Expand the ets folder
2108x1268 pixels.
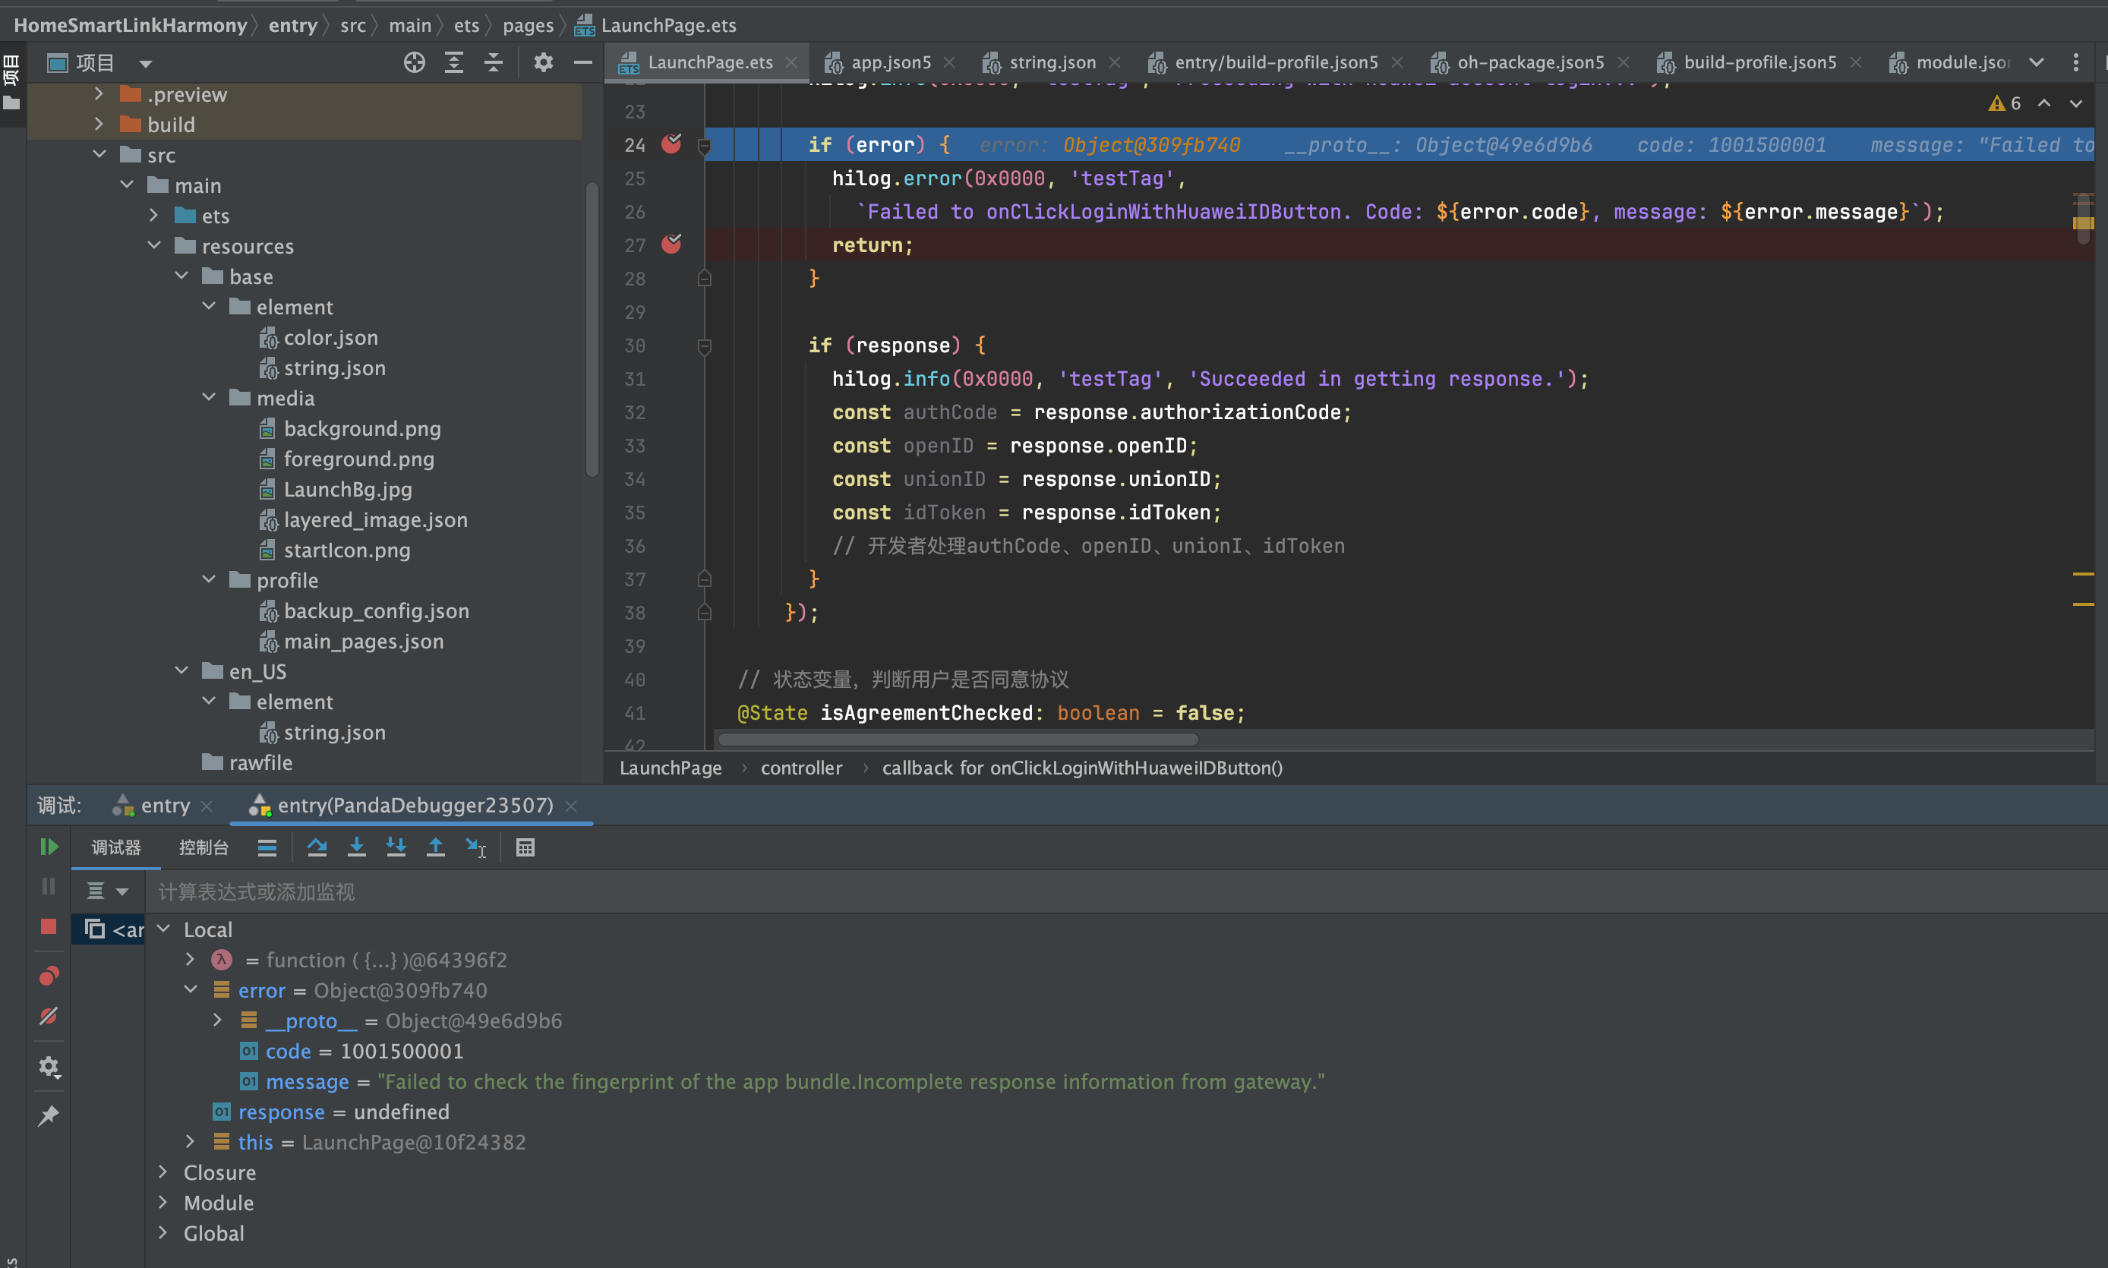click(154, 216)
